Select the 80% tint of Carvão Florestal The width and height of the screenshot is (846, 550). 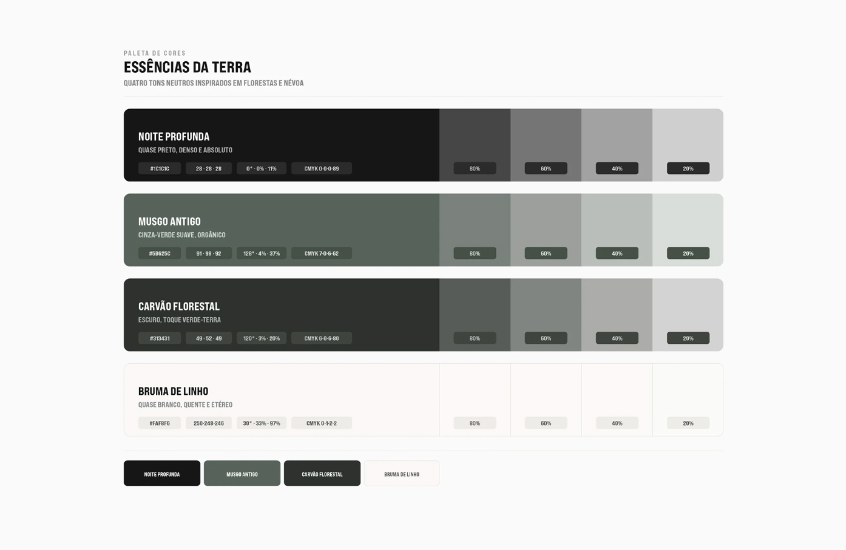click(x=475, y=315)
